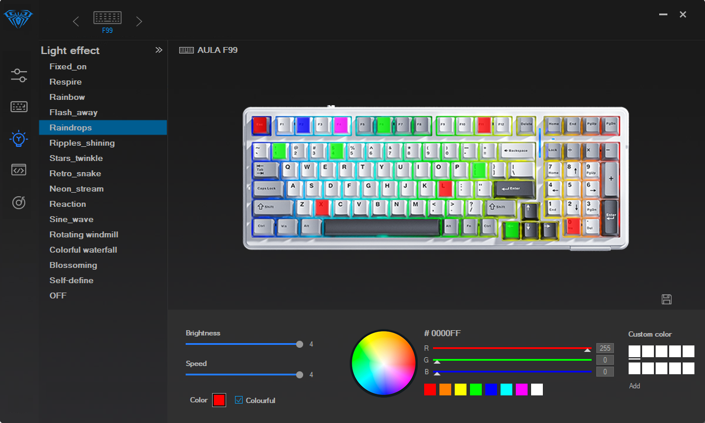Choose the Colorful waterfall light effect
Screen dimensions: 705x423
pyautogui.click(x=83, y=250)
